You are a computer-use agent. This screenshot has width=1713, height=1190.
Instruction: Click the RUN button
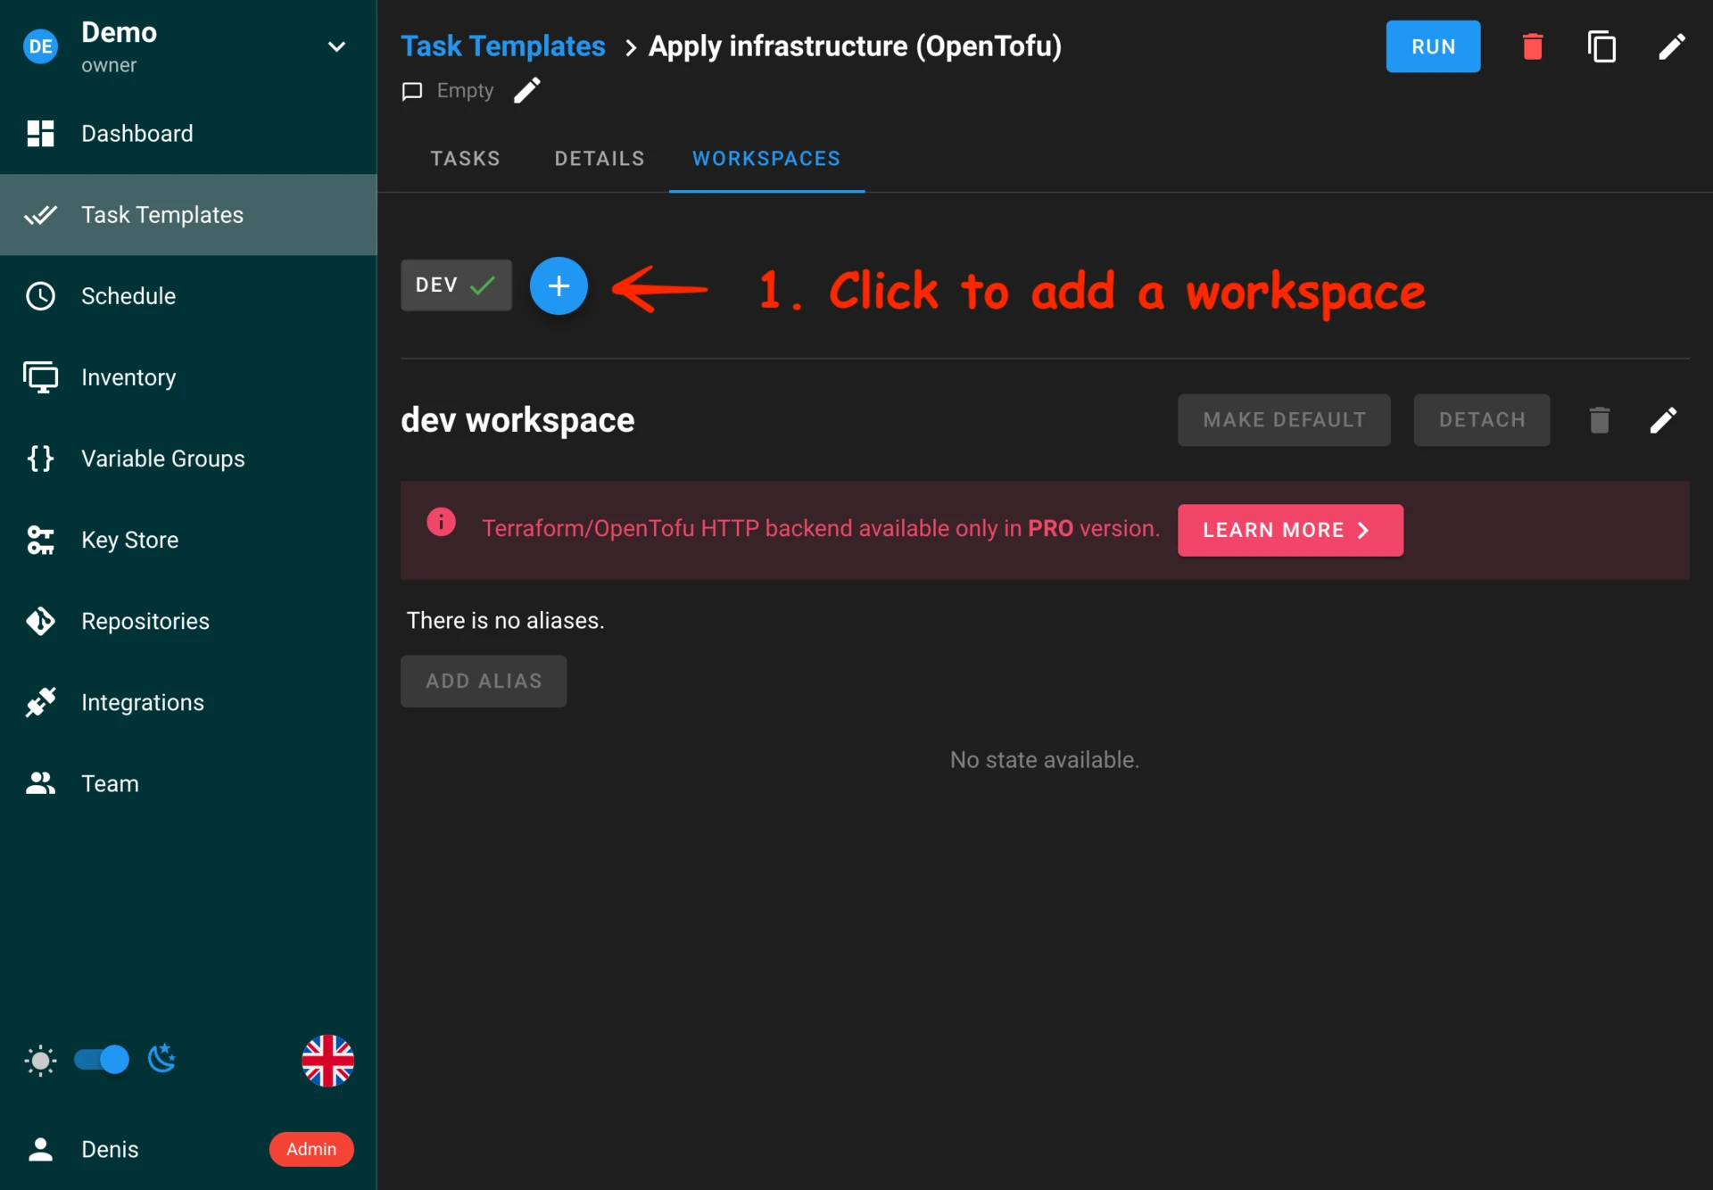tap(1433, 46)
